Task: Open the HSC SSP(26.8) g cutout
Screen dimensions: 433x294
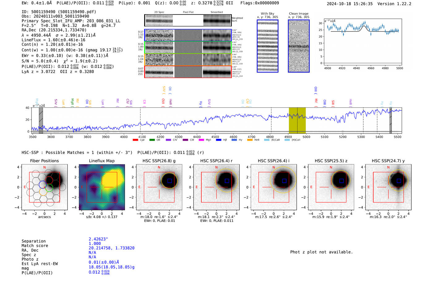Action: [x=159, y=187]
